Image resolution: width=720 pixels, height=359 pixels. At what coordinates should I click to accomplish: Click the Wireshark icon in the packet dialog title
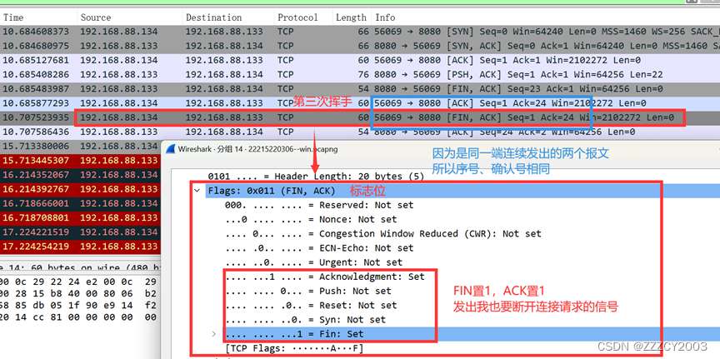(171, 149)
